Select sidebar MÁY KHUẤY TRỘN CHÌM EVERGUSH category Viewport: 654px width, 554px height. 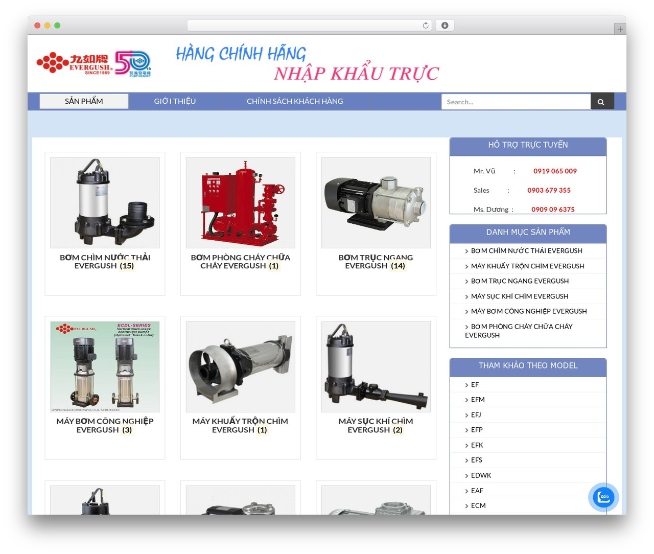(x=527, y=266)
